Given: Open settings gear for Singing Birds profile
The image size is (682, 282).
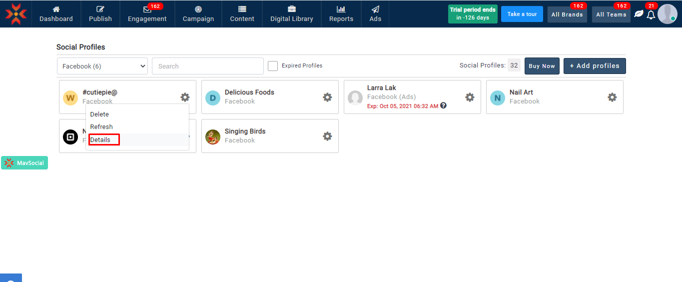Looking at the screenshot, I should coord(327,136).
